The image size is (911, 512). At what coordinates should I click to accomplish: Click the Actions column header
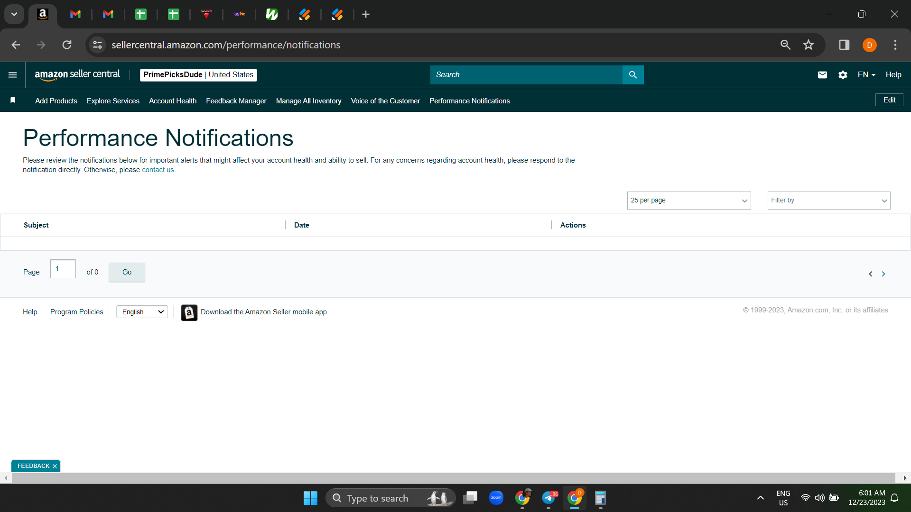click(573, 225)
